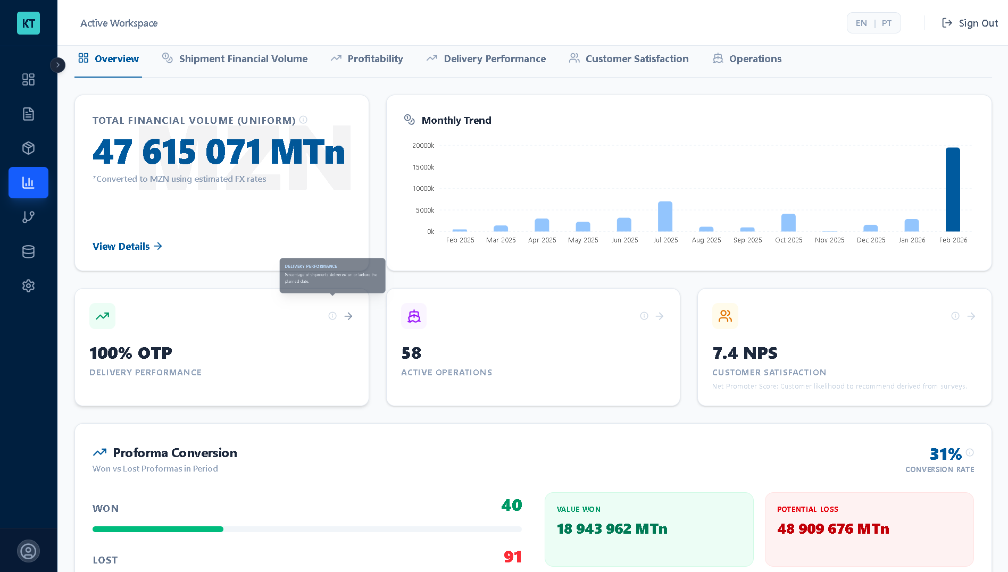Click the info icon on Delivery Performance card
Image resolution: width=1008 pixels, height=572 pixels.
(332, 316)
